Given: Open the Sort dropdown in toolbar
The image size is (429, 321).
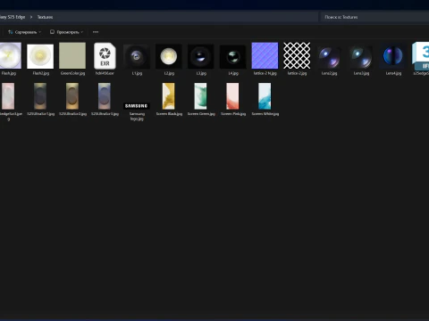Looking at the screenshot, I should tap(24, 32).
